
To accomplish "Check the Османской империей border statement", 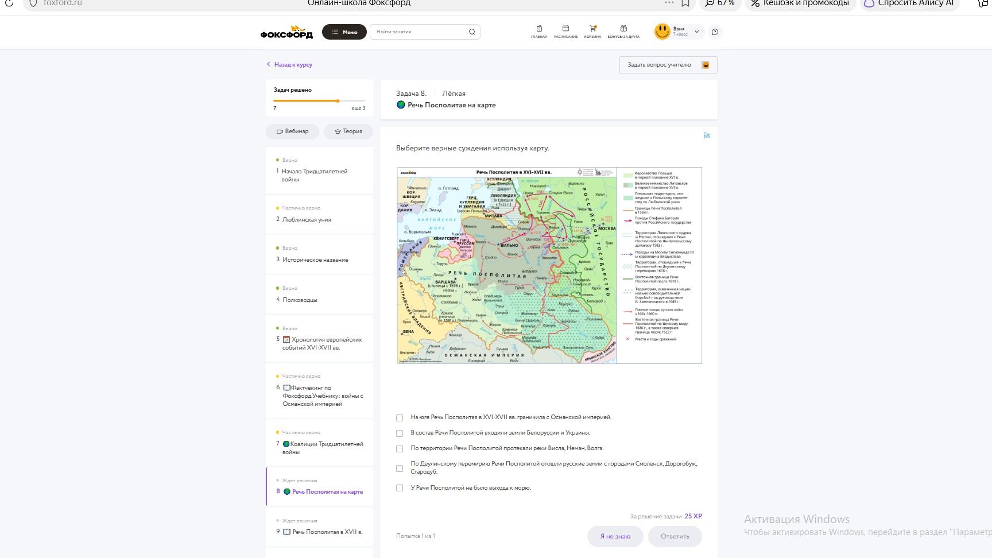I will point(400,418).
